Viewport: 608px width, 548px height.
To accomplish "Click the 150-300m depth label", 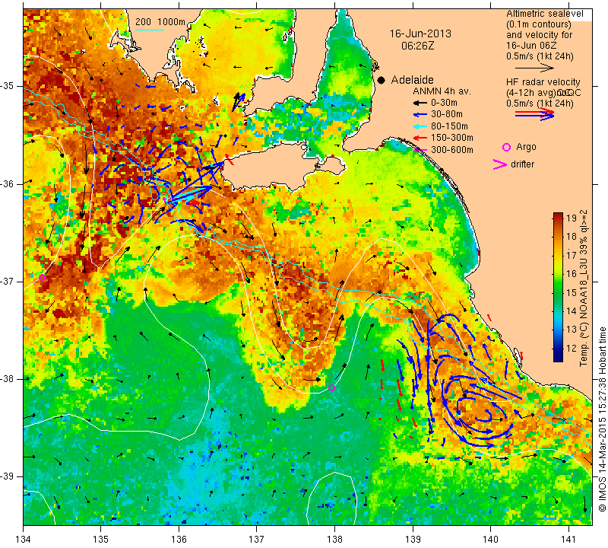I will pos(451,138).
